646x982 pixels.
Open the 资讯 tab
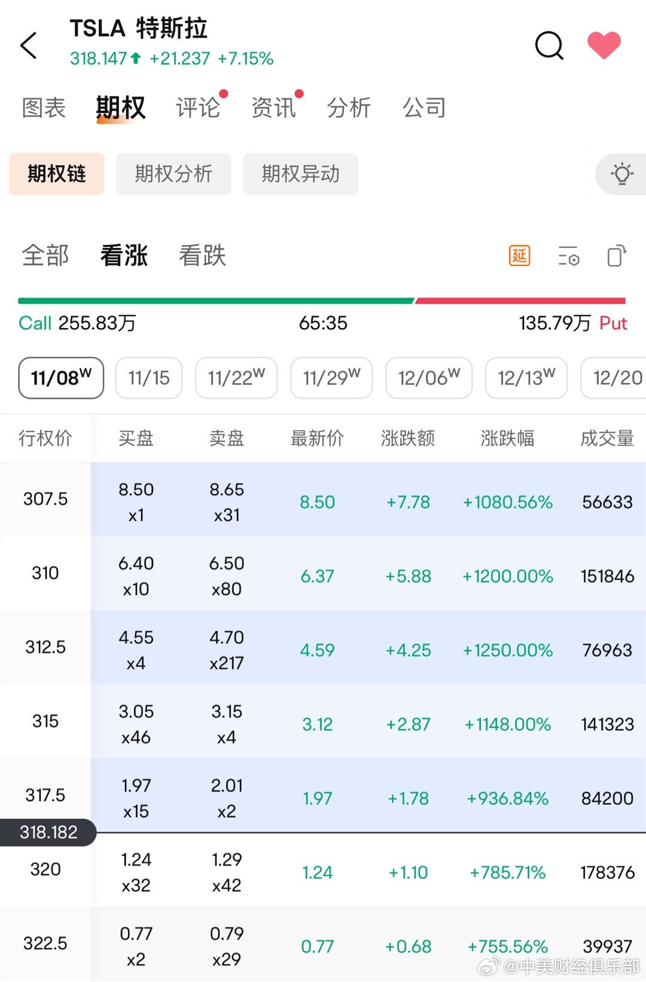(273, 108)
